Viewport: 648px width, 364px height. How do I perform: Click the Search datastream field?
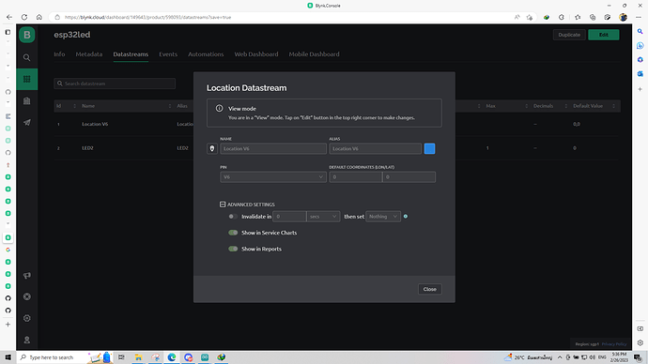(115, 83)
